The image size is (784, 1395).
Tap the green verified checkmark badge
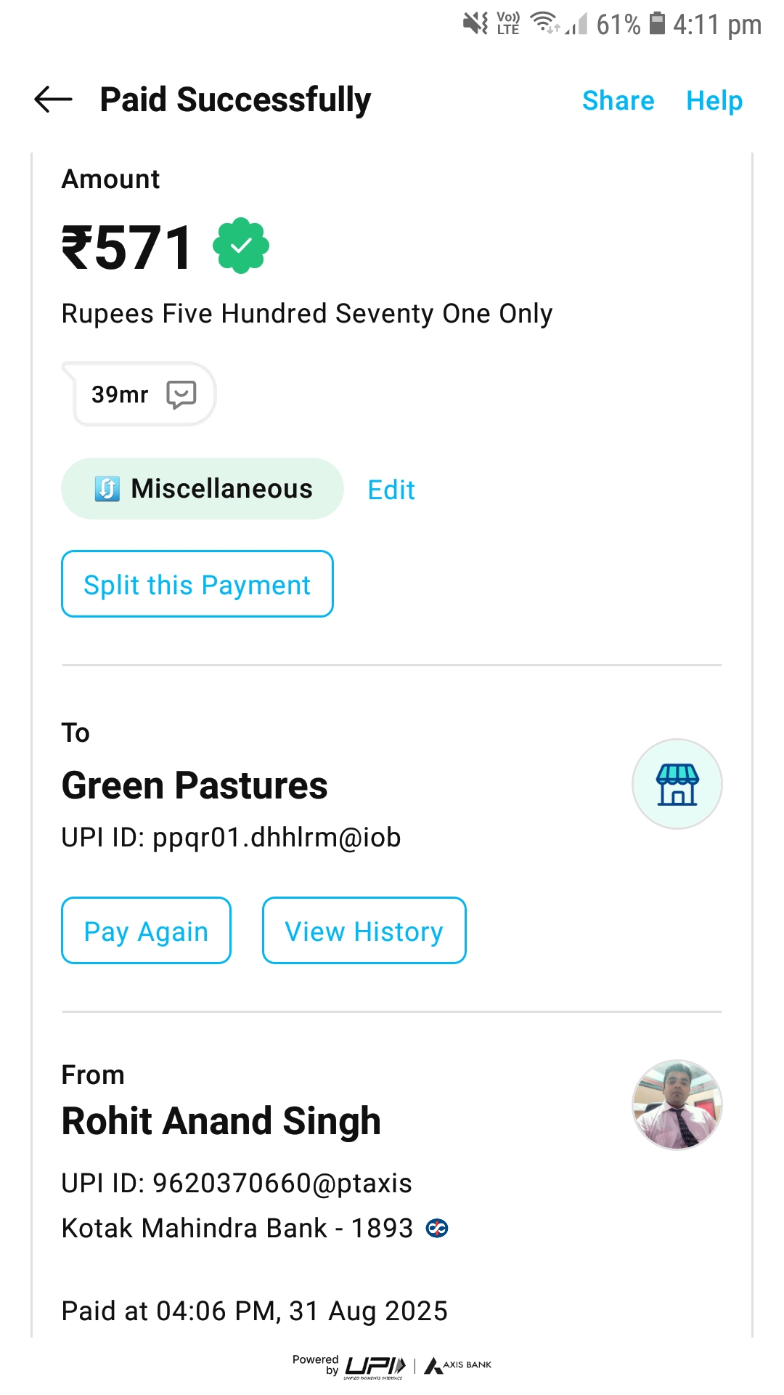(241, 246)
